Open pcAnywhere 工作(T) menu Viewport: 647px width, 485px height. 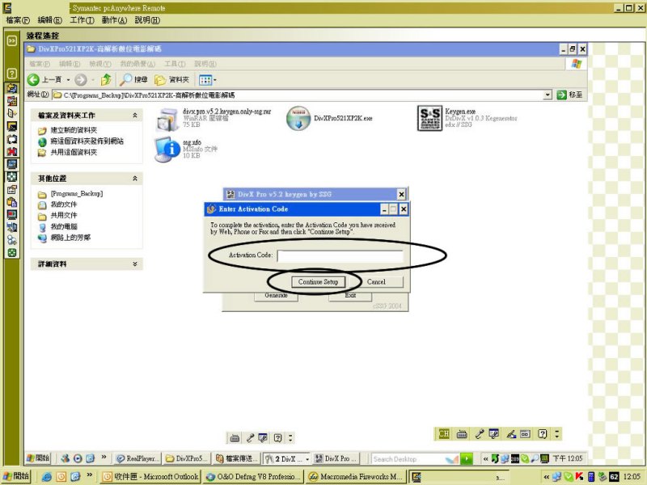pos(82,20)
